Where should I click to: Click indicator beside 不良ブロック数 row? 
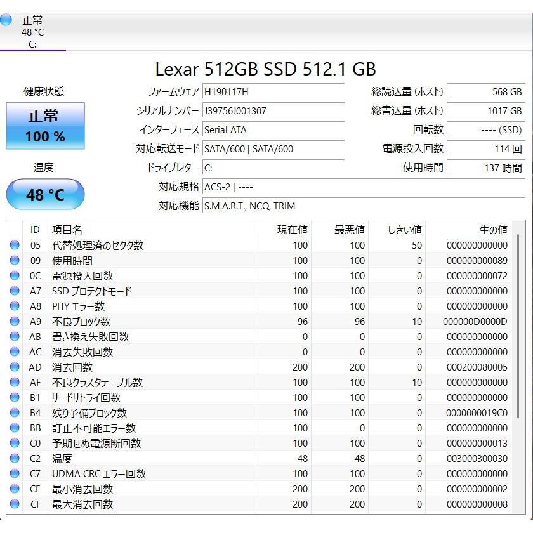(14, 322)
